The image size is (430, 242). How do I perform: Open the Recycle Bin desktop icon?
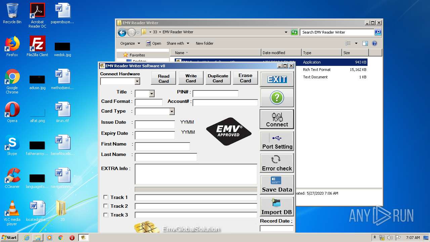(12, 14)
